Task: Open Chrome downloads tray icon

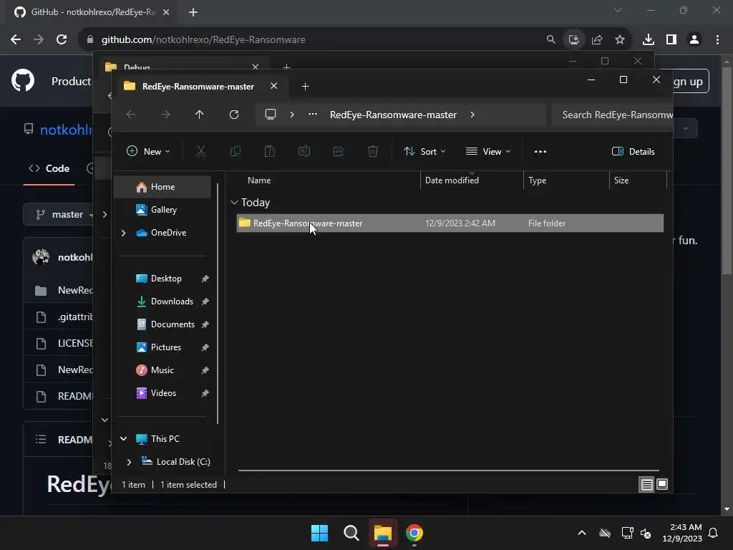Action: click(x=649, y=40)
